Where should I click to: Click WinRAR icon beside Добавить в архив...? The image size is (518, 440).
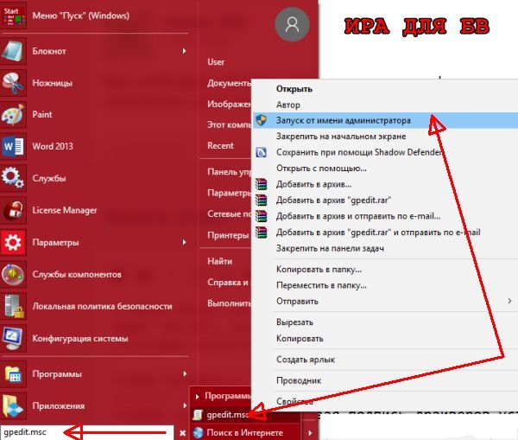(262, 184)
